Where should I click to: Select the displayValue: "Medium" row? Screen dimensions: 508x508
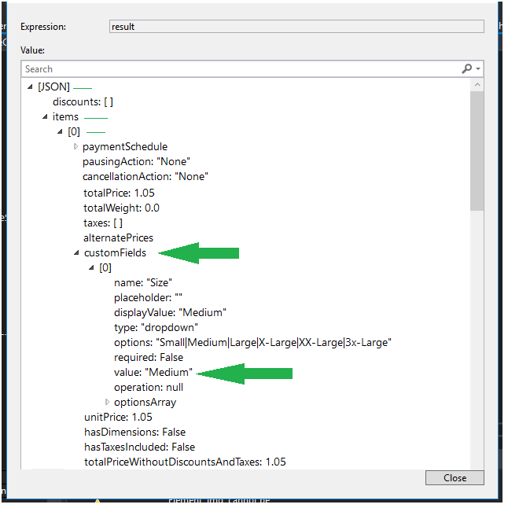point(170,312)
